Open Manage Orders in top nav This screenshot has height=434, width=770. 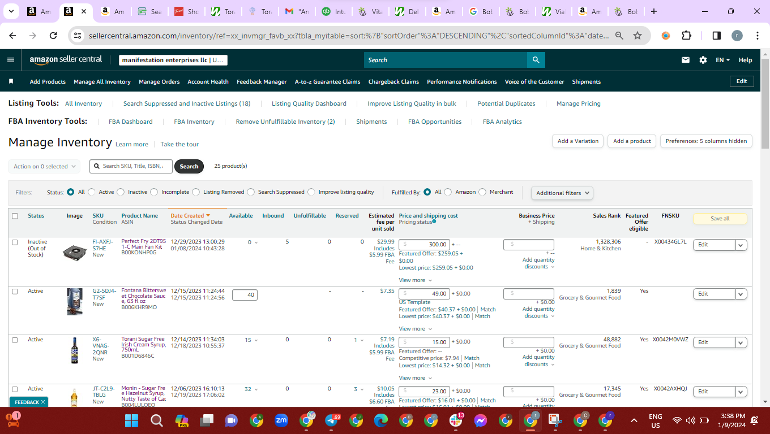pyautogui.click(x=159, y=82)
